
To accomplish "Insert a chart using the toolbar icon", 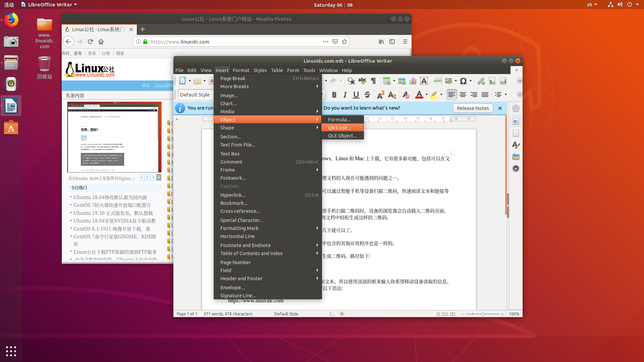I will point(413,81).
